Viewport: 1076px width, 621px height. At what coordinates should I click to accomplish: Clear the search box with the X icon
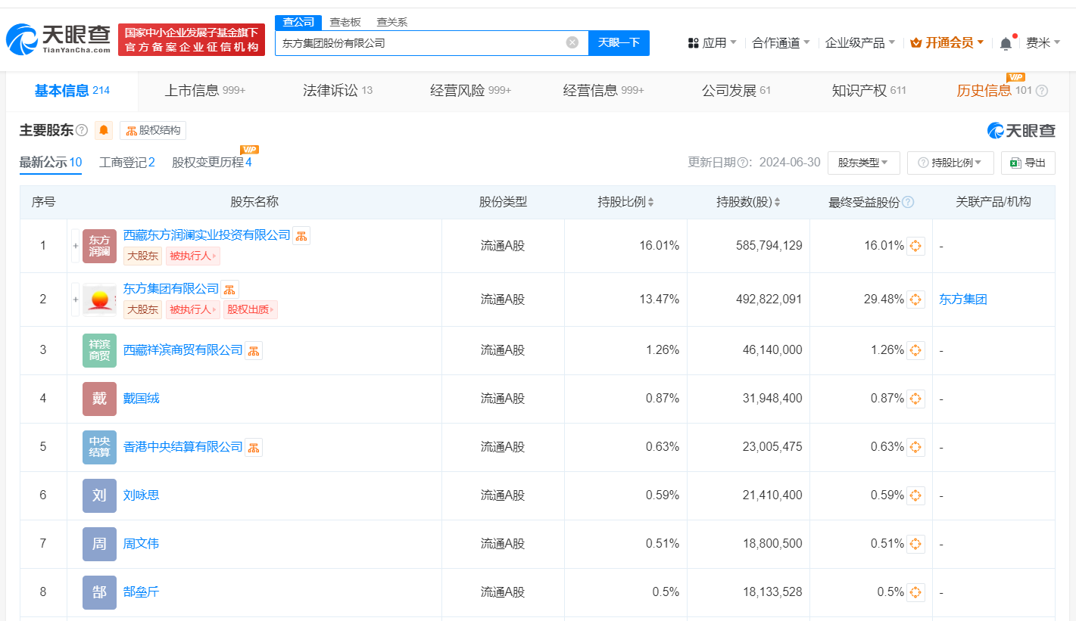[x=572, y=43]
